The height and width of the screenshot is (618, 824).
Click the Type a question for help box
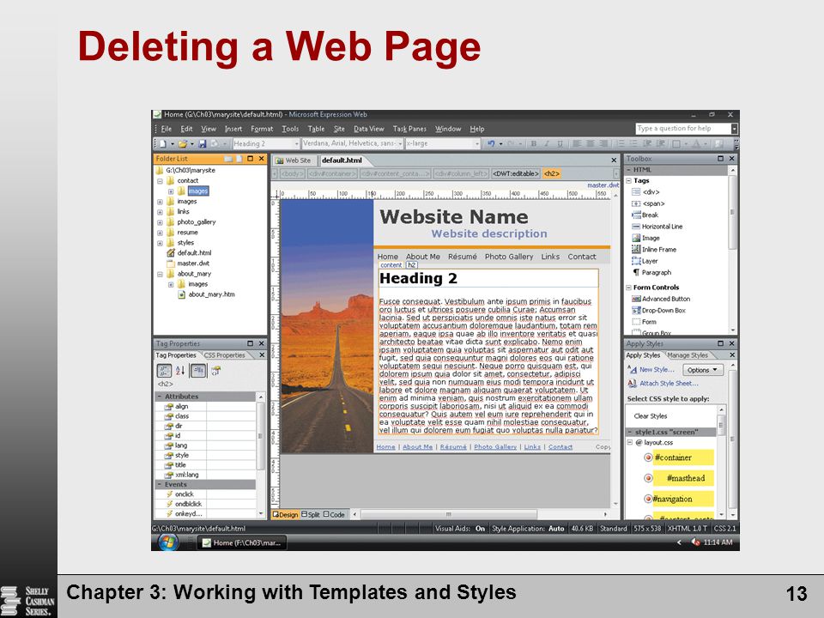coord(682,128)
